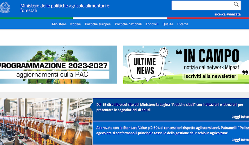Open the ricerca avanzata link
The height and width of the screenshot is (145, 249).
(227, 14)
